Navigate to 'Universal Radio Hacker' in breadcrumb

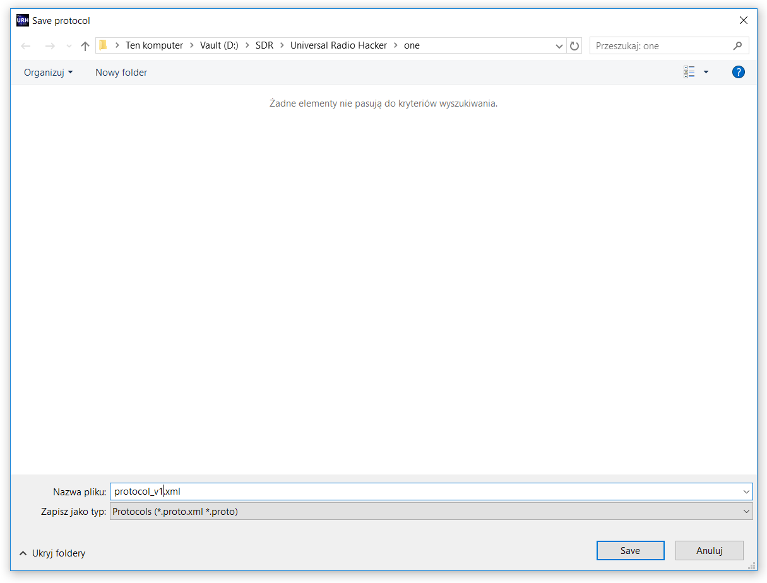tap(338, 45)
